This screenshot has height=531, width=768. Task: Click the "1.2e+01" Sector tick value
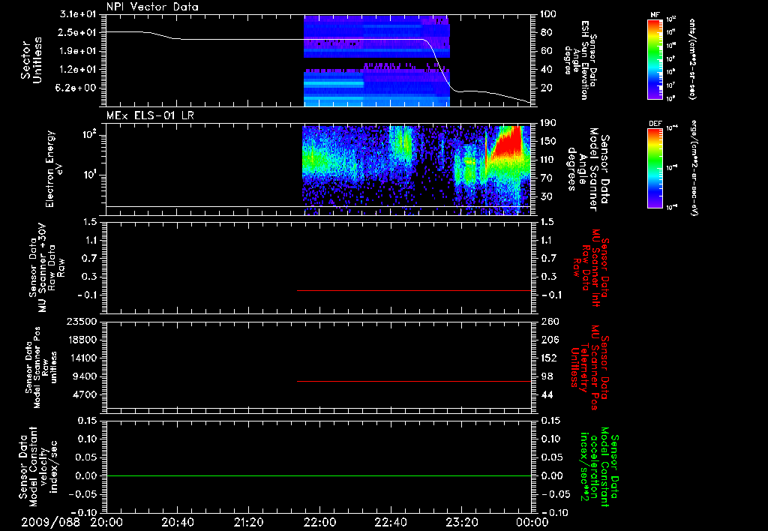pos(78,70)
